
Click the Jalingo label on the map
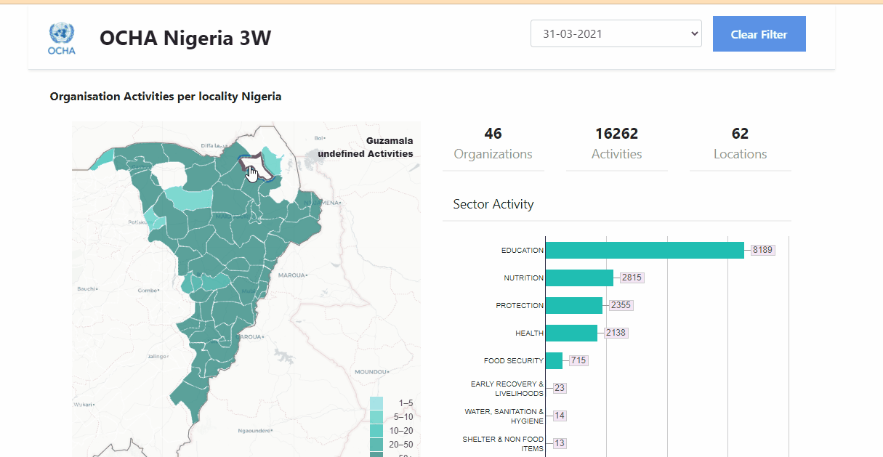click(157, 357)
